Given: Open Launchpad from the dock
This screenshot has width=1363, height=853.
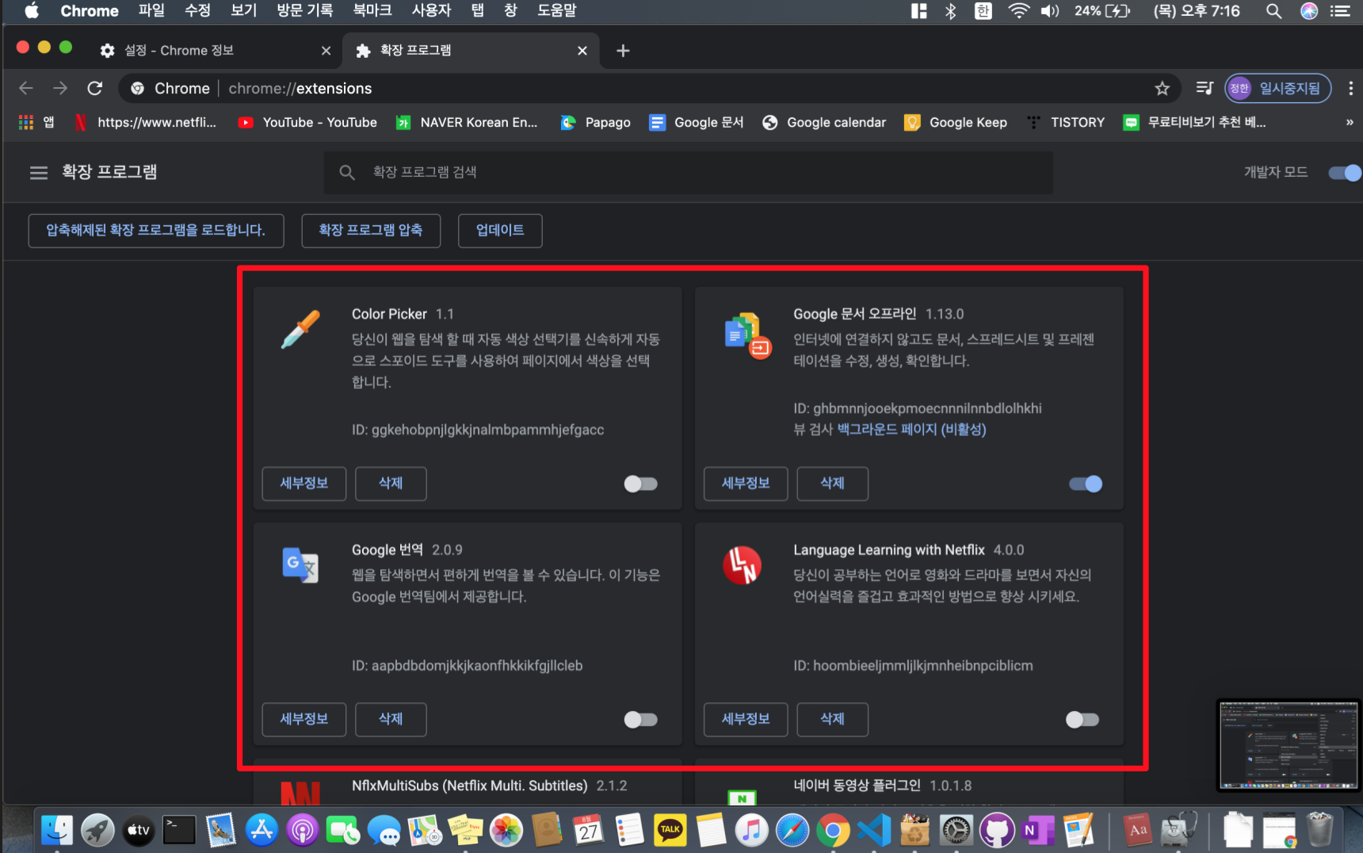Looking at the screenshot, I should pos(98,830).
